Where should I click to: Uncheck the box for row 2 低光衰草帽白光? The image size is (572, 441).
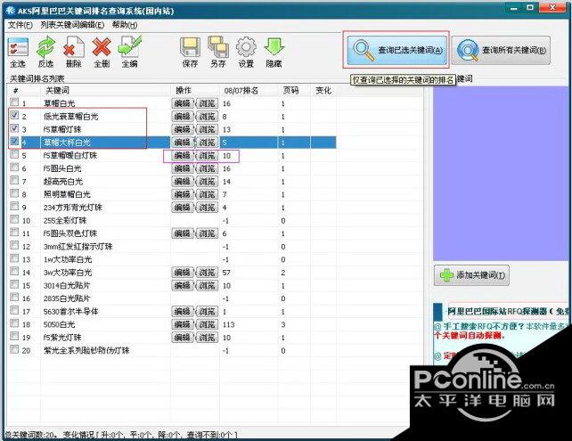[14, 115]
